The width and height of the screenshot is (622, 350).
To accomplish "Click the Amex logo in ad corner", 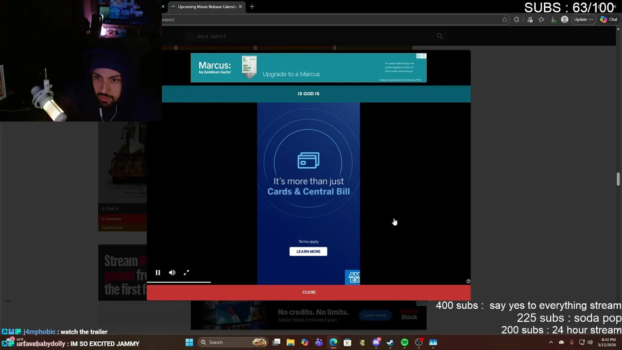I will (353, 277).
